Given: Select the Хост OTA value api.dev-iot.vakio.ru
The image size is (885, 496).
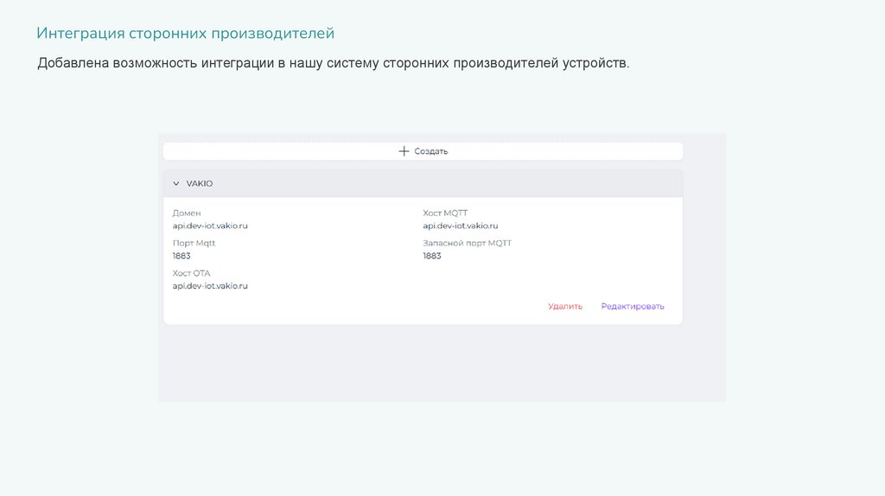Looking at the screenshot, I should tap(210, 286).
